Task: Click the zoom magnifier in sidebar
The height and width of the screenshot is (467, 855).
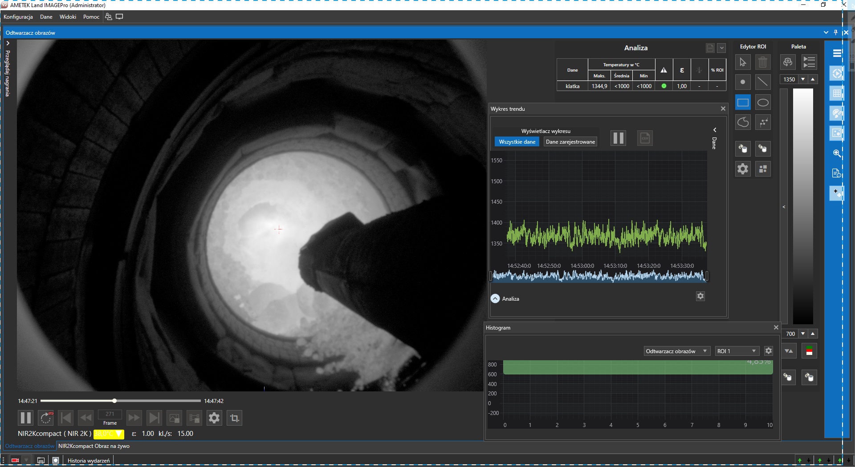Action: (x=837, y=153)
